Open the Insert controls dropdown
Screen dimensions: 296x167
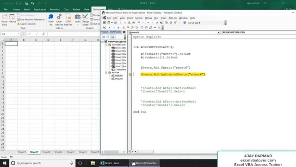(78, 19)
